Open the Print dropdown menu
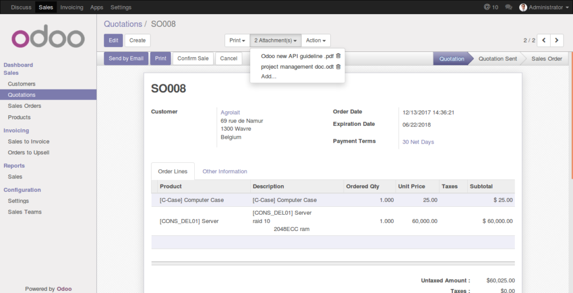 click(x=237, y=40)
